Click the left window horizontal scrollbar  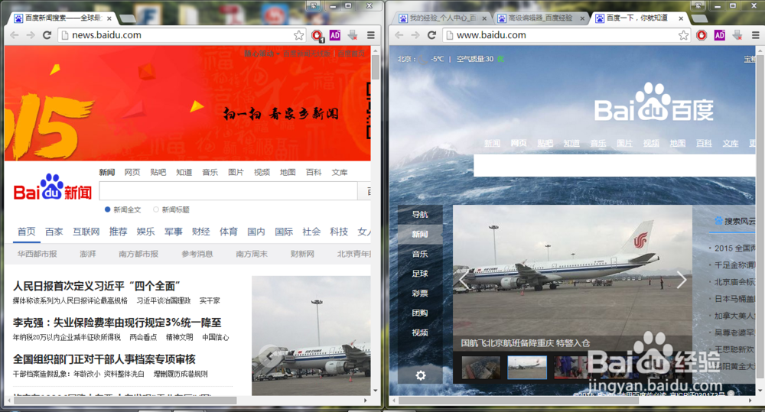tap(125, 401)
